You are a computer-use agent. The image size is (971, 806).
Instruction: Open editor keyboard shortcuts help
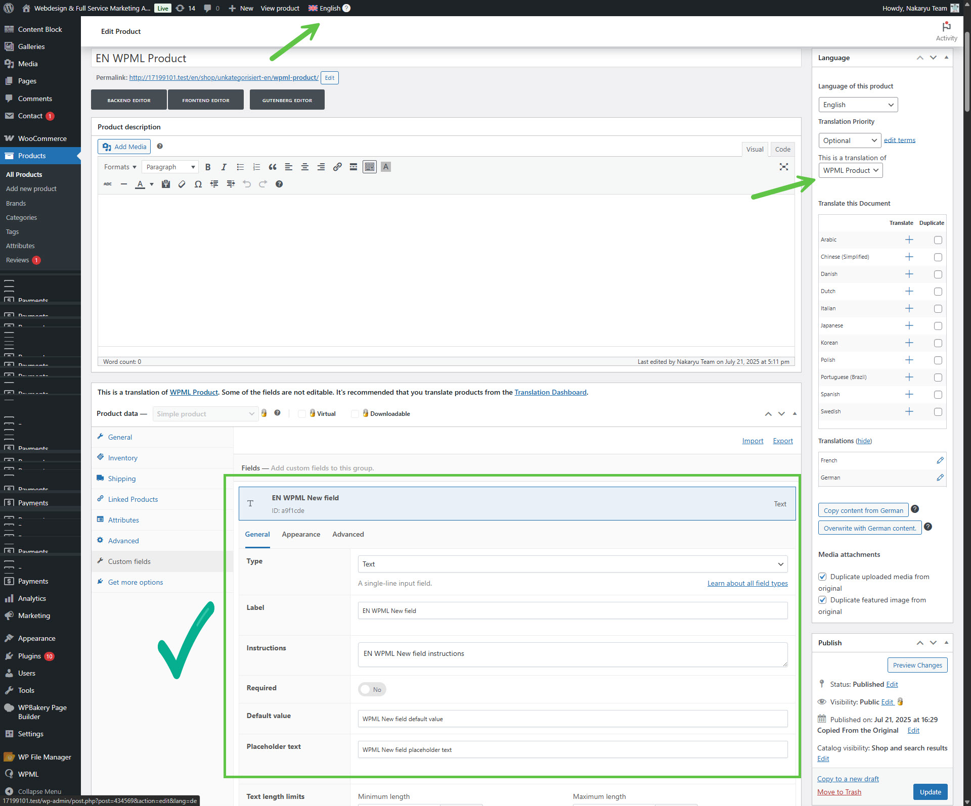tap(279, 184)
